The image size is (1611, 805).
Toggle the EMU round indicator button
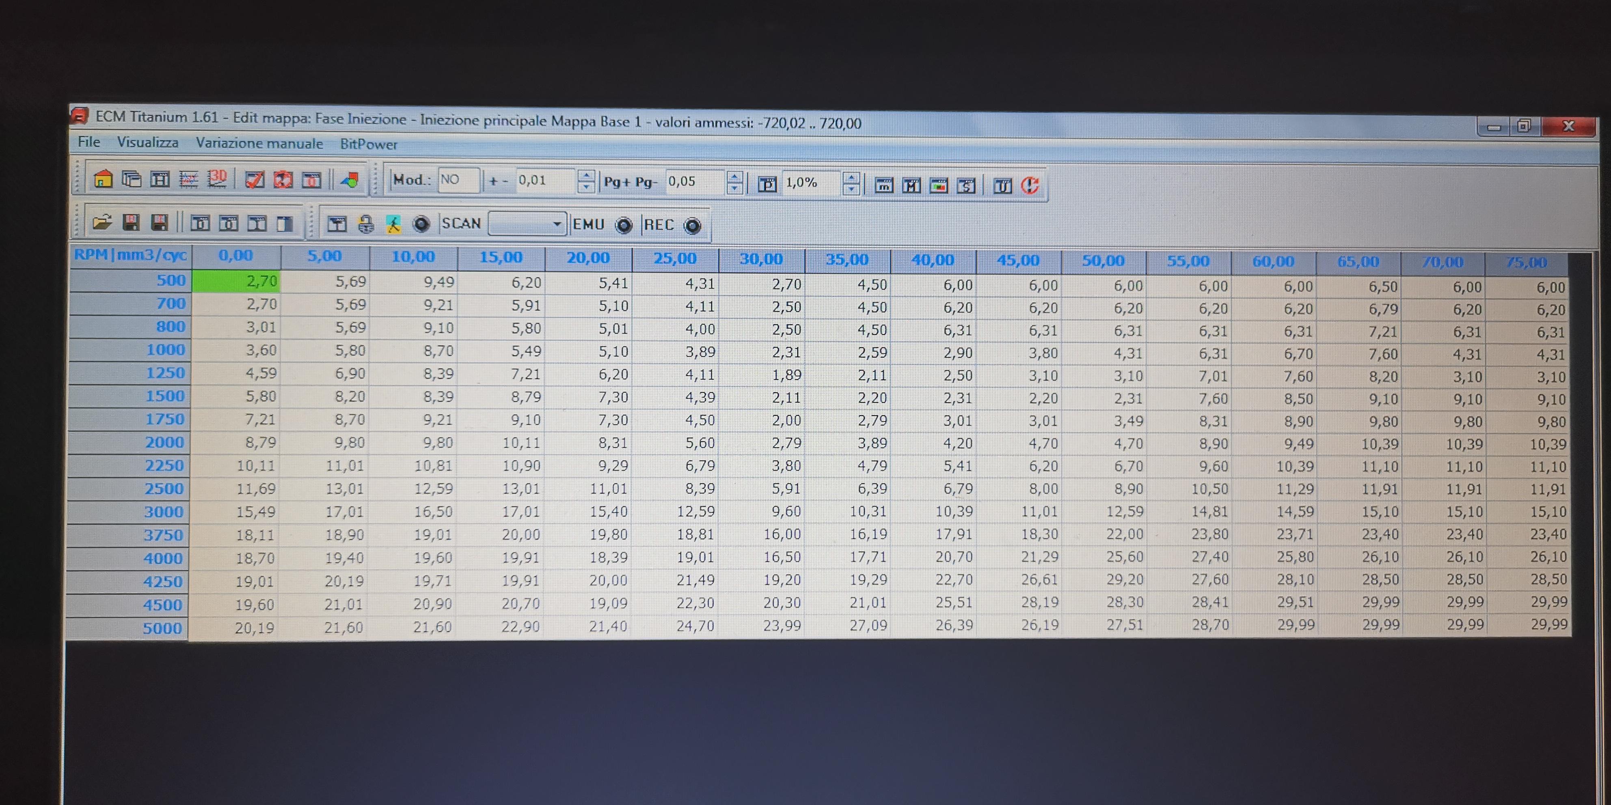pos(624,226)
